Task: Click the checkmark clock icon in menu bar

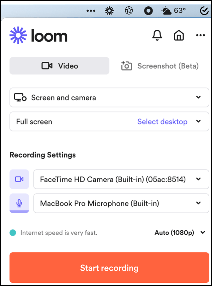Action: coord(204,11)
